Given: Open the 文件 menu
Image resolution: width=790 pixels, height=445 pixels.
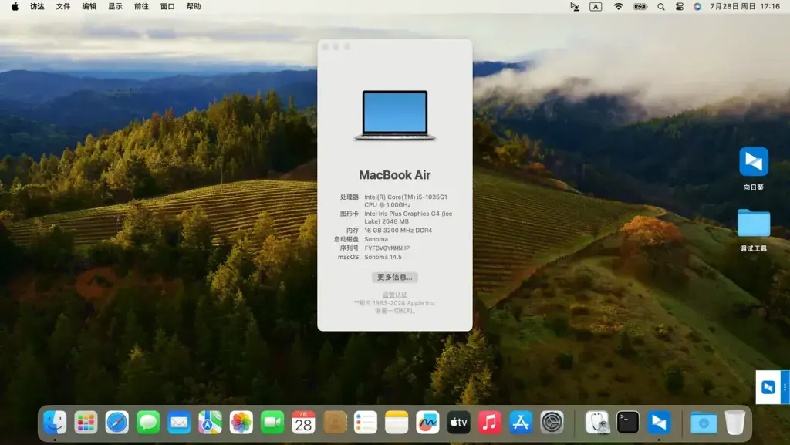Looking at the screenshot, I should point(63,6).
